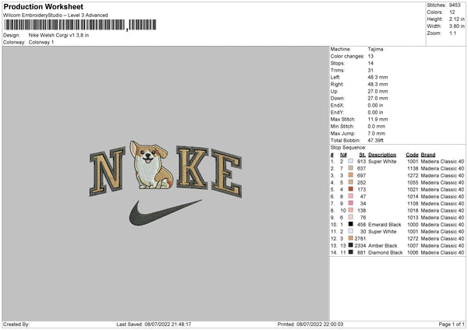Select the color swatch for code 1138
This screenshot has width=468, height=330.
click(x=351, y=168)
